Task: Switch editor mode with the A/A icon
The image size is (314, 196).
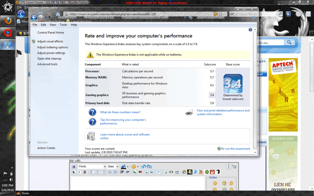Action: (x=234, y=166)
